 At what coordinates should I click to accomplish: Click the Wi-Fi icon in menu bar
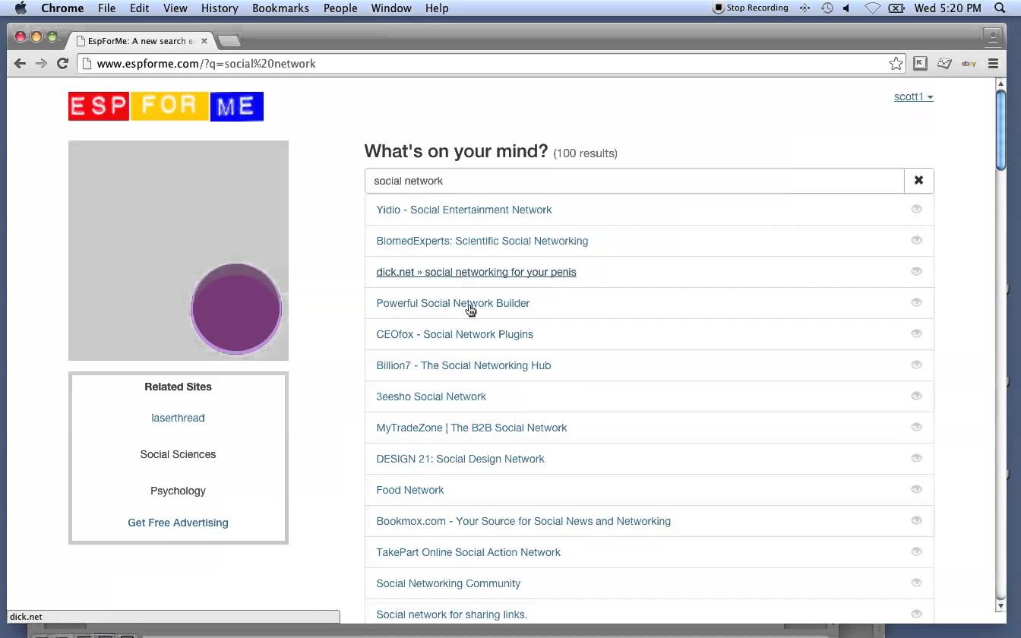873,8
